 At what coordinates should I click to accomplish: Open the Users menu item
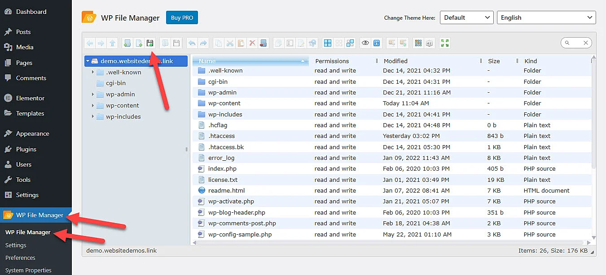coord(24,164)
